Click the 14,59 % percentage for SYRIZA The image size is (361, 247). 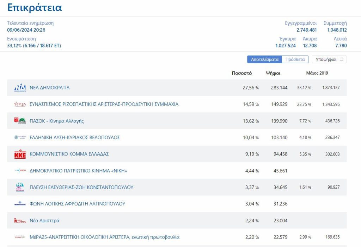(x=251, y=104)
